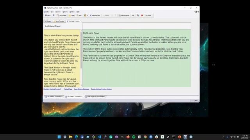Click the Reload Page link
Viewport: 250px width, 140px height.
tap(68, 89)
